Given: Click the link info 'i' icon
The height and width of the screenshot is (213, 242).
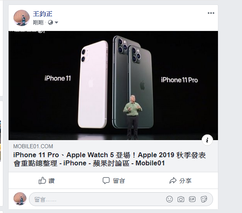Looking at the screenshot, I should pos(207,140).
